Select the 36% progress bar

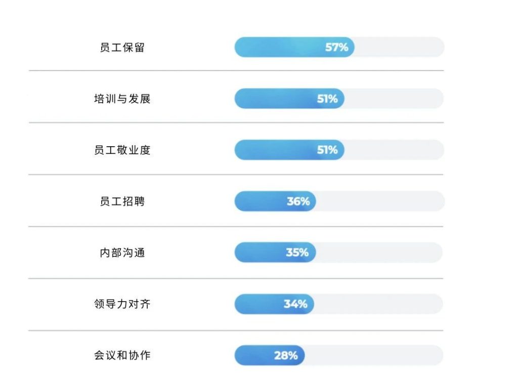coord(339,201)
